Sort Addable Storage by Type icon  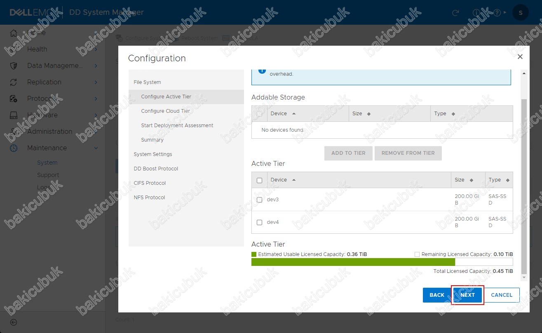tap(453, 114)
